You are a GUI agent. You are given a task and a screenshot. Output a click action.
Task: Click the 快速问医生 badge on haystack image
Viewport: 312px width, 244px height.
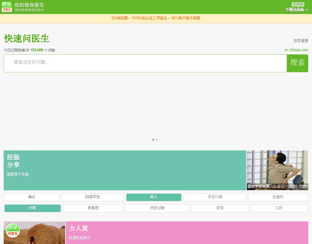tap(13, 231)
